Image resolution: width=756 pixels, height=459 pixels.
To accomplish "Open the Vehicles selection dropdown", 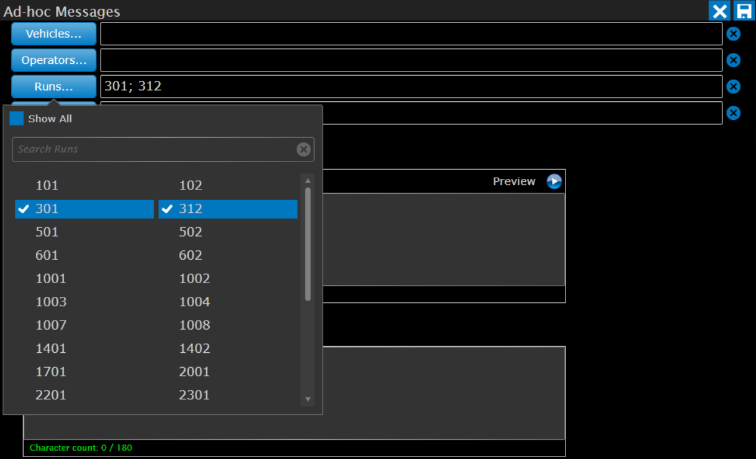I will click(x=53, y=34).
